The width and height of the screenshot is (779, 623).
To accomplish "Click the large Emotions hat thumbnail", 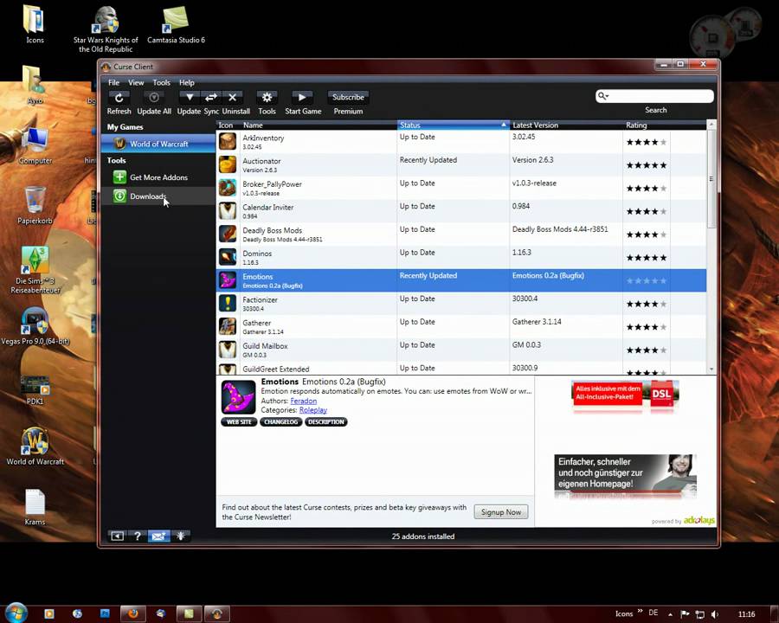I will click(239, 397).
